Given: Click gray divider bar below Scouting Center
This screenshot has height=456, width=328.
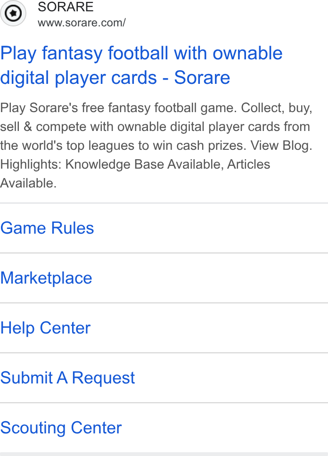Looking at the screenshot, I should point(164,454).
